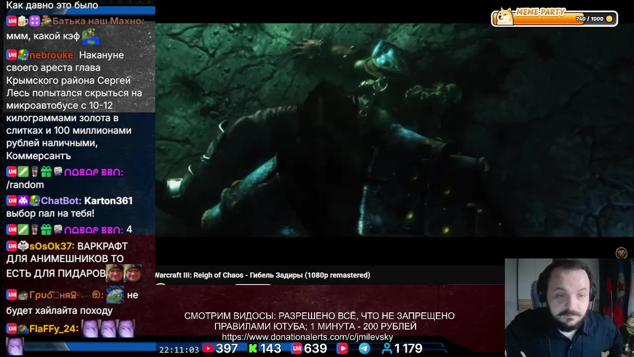Click the green Kick icon beside 143

pyautogui.click(x=253, y=349)
